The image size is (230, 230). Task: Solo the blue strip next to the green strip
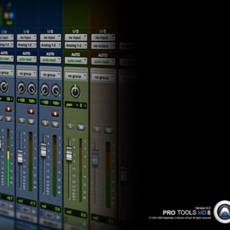(45, 123)
